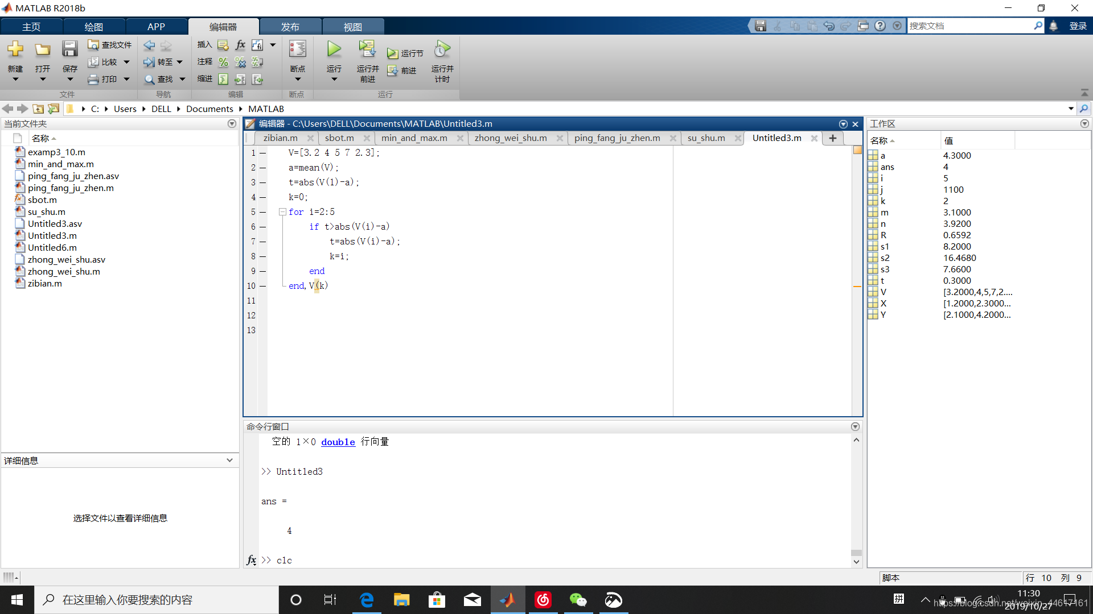Toggle breakpoint dash on line 5

coord(263,212)
